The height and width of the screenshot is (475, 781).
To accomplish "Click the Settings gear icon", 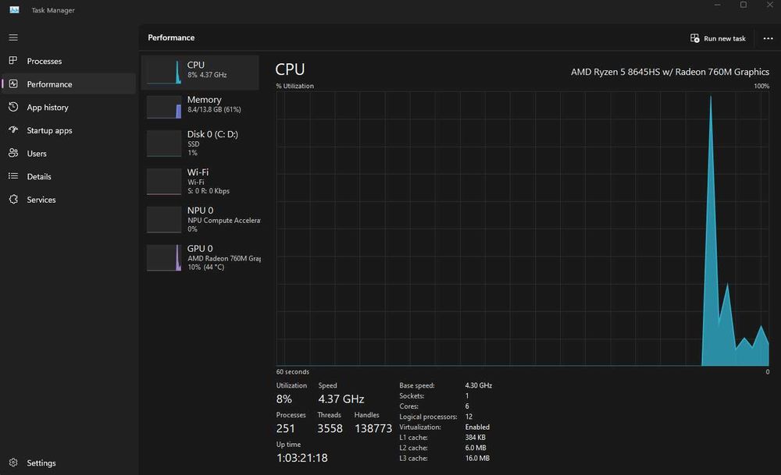I will click(13, 463).
